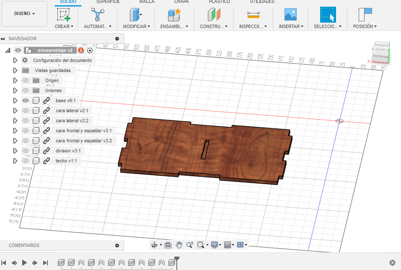Toggle visibility of division v3:1
Screen dimensions: 401x270
click(x=26, y=151)
